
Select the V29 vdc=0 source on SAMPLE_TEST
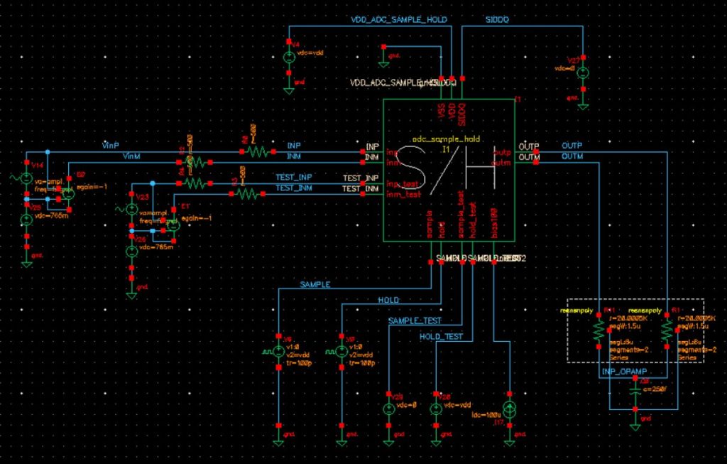pyautogui.click(x=388, y=409)
